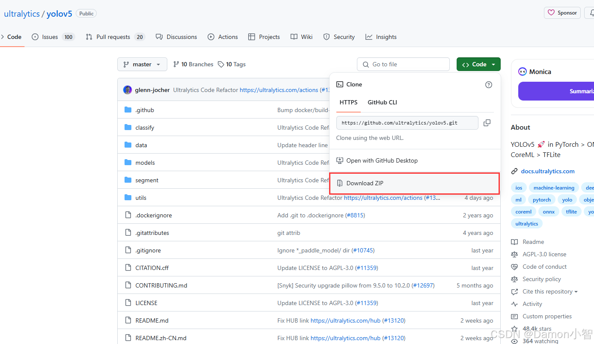Open the .github folder icon
594x344 pixels.
128,110
